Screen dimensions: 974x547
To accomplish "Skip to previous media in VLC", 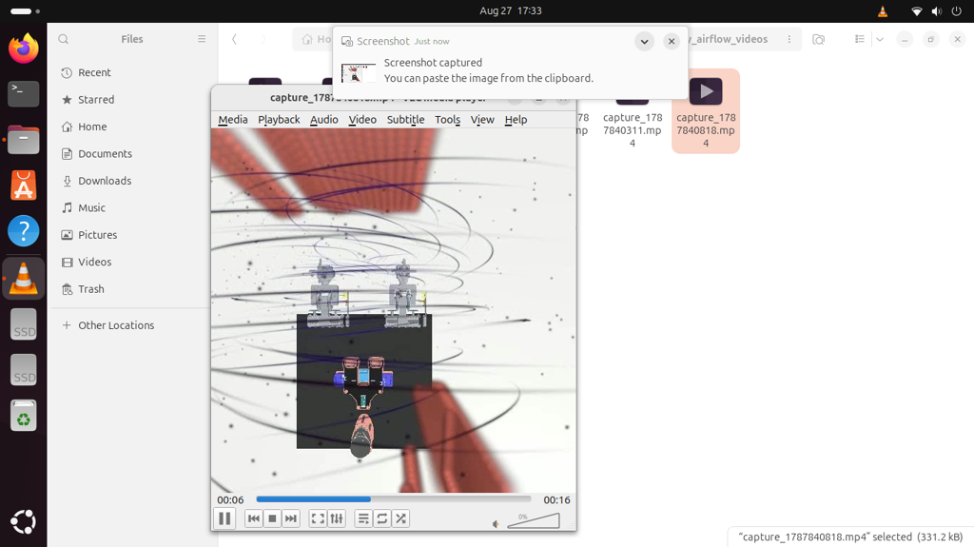I will (253, 518).
